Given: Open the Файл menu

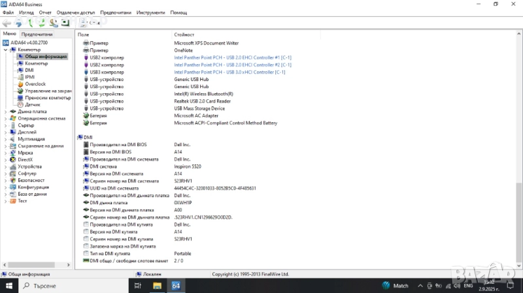Looking at the screenshot, I should coord(8,12).
